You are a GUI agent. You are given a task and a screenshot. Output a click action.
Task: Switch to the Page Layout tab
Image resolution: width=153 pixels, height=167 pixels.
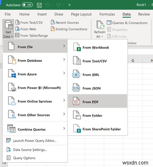(x=81, y=14)
